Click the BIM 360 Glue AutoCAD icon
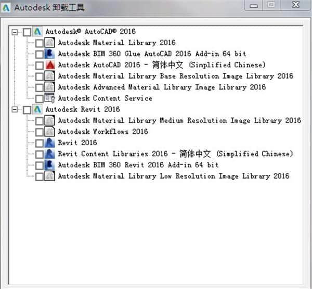This screenshot has height=289, width=312. [49, 54]
